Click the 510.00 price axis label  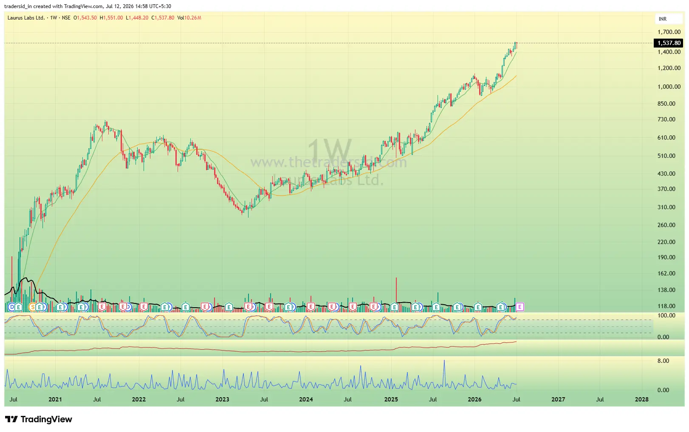[x=666, y=156]
